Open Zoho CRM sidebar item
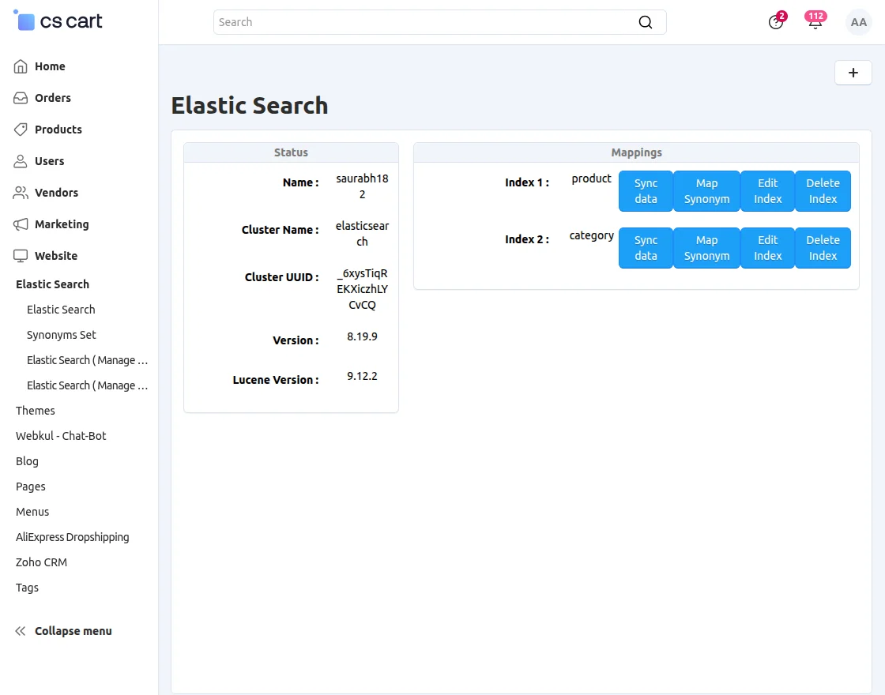This screenshot has width=885, height=695. pyautogui.click(x=41, y=562)
